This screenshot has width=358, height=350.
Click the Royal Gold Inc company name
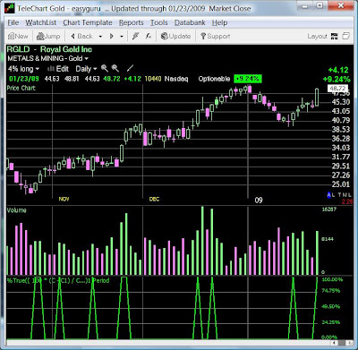coord(66,49)
